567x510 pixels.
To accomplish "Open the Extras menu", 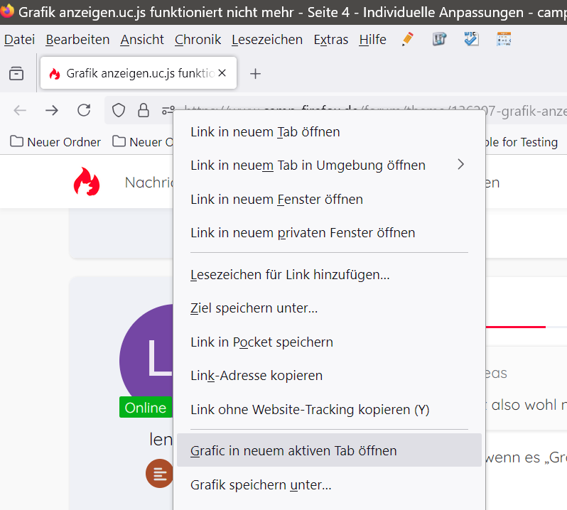I will point(331,39).
